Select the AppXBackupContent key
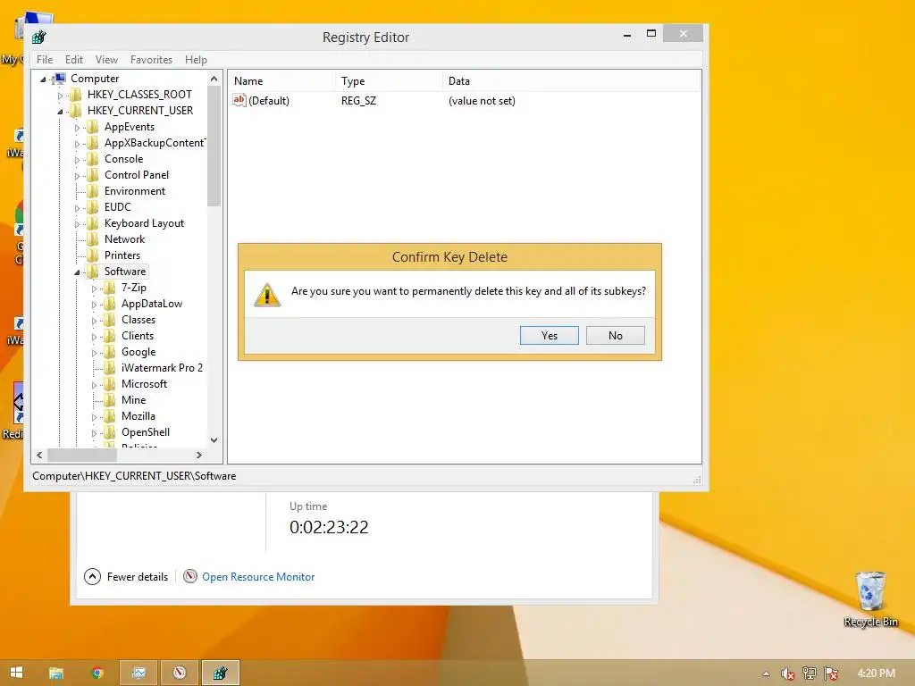The image size is (915, 686). click(x=155, y=143)
